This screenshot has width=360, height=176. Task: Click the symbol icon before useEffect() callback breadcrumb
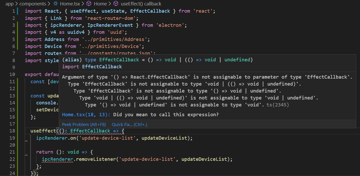click(115, 4)
